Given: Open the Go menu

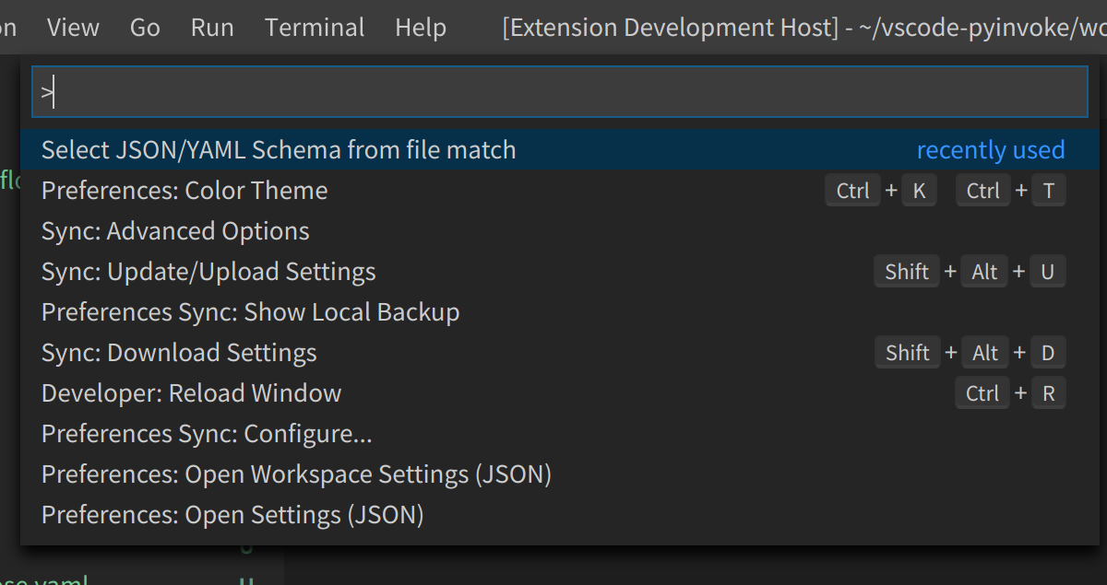Looking at the screenshot, I should [145, 28].
